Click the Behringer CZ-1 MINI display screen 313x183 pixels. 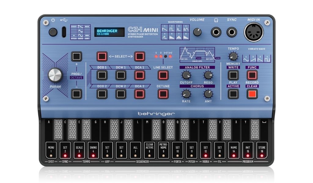coord(109,32)
